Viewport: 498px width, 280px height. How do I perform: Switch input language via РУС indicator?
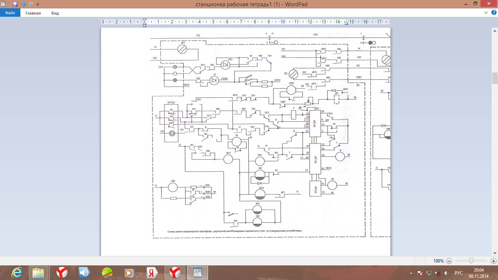click(x=458, y=273)
